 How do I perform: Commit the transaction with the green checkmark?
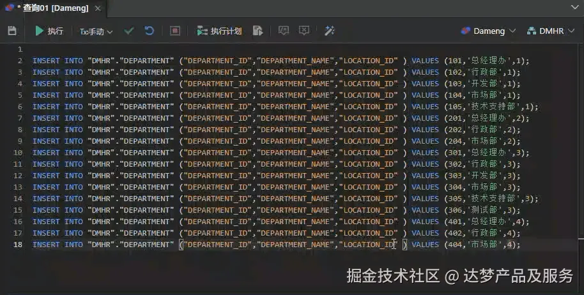(129, 31)
